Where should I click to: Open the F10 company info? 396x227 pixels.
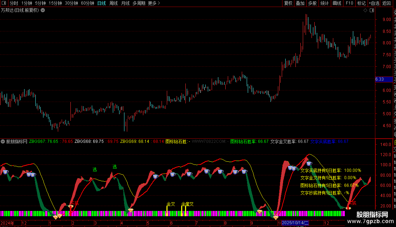point(349,3)
